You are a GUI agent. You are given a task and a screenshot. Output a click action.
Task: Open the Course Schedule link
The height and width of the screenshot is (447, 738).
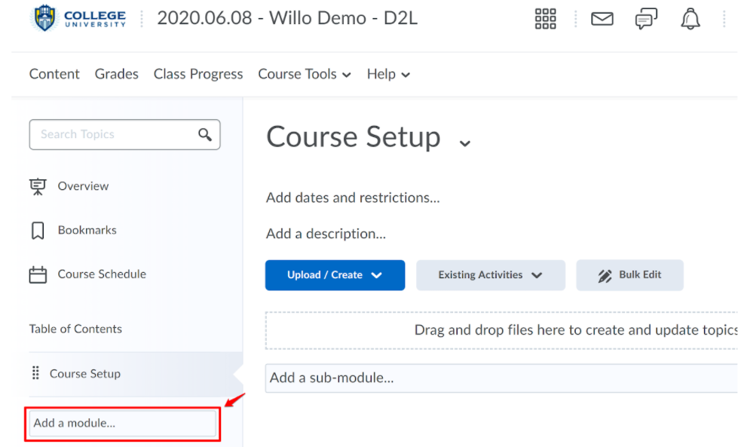102,274
